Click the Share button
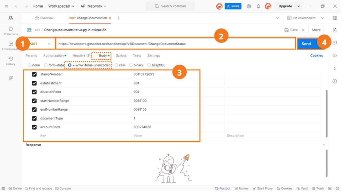The width and height of the screenshot is (342, 192). (316, 30)
